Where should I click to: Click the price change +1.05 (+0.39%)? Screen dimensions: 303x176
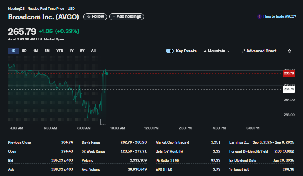pos(59,31)
